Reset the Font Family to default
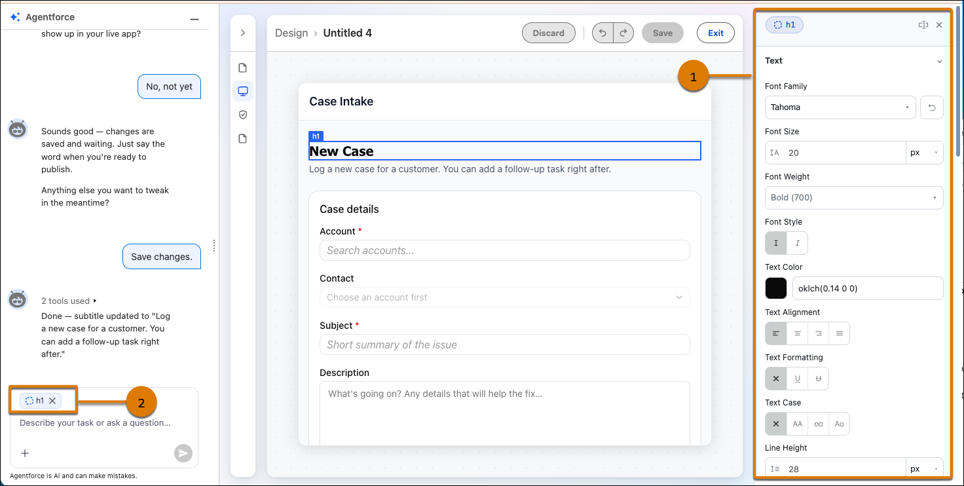The image size is (964, 486). 932,107
